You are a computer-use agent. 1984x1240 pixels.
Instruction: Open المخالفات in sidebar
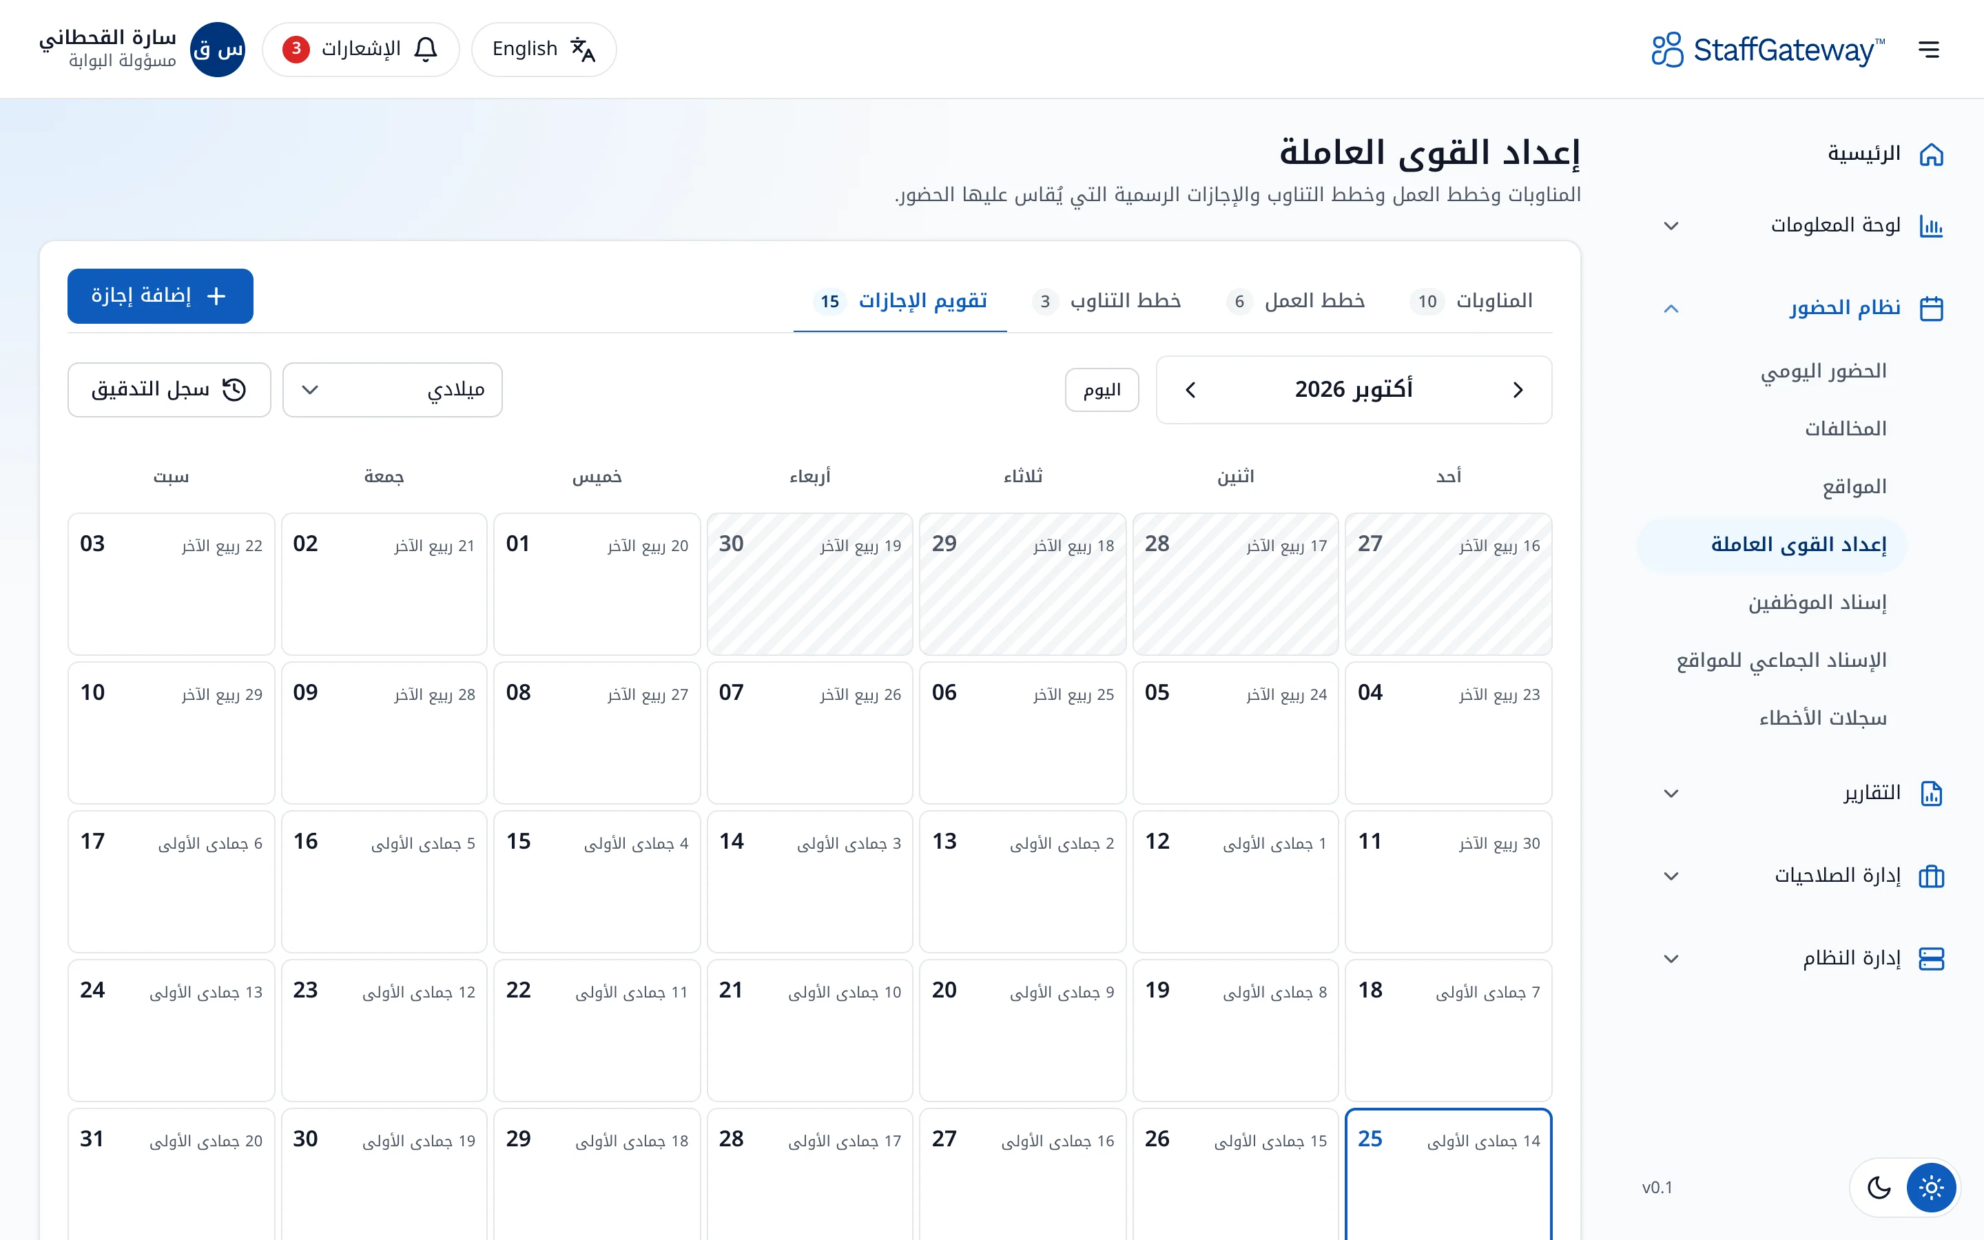pyautogui.click(x=1846, y=429)
